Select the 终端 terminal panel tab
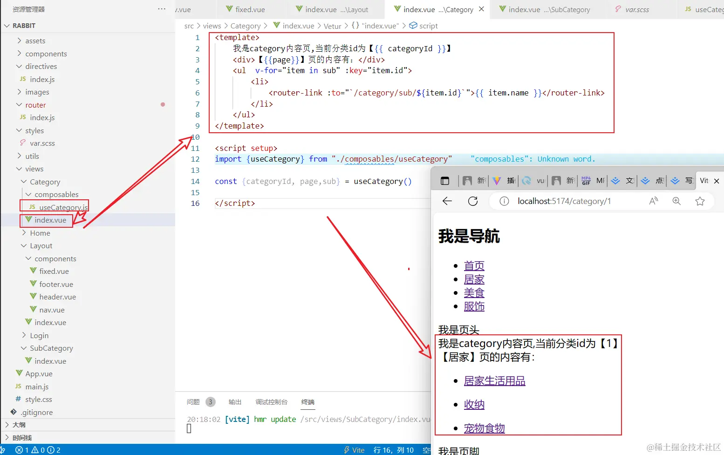The height and width of the screenshot is (455, 724). [307, 402]
